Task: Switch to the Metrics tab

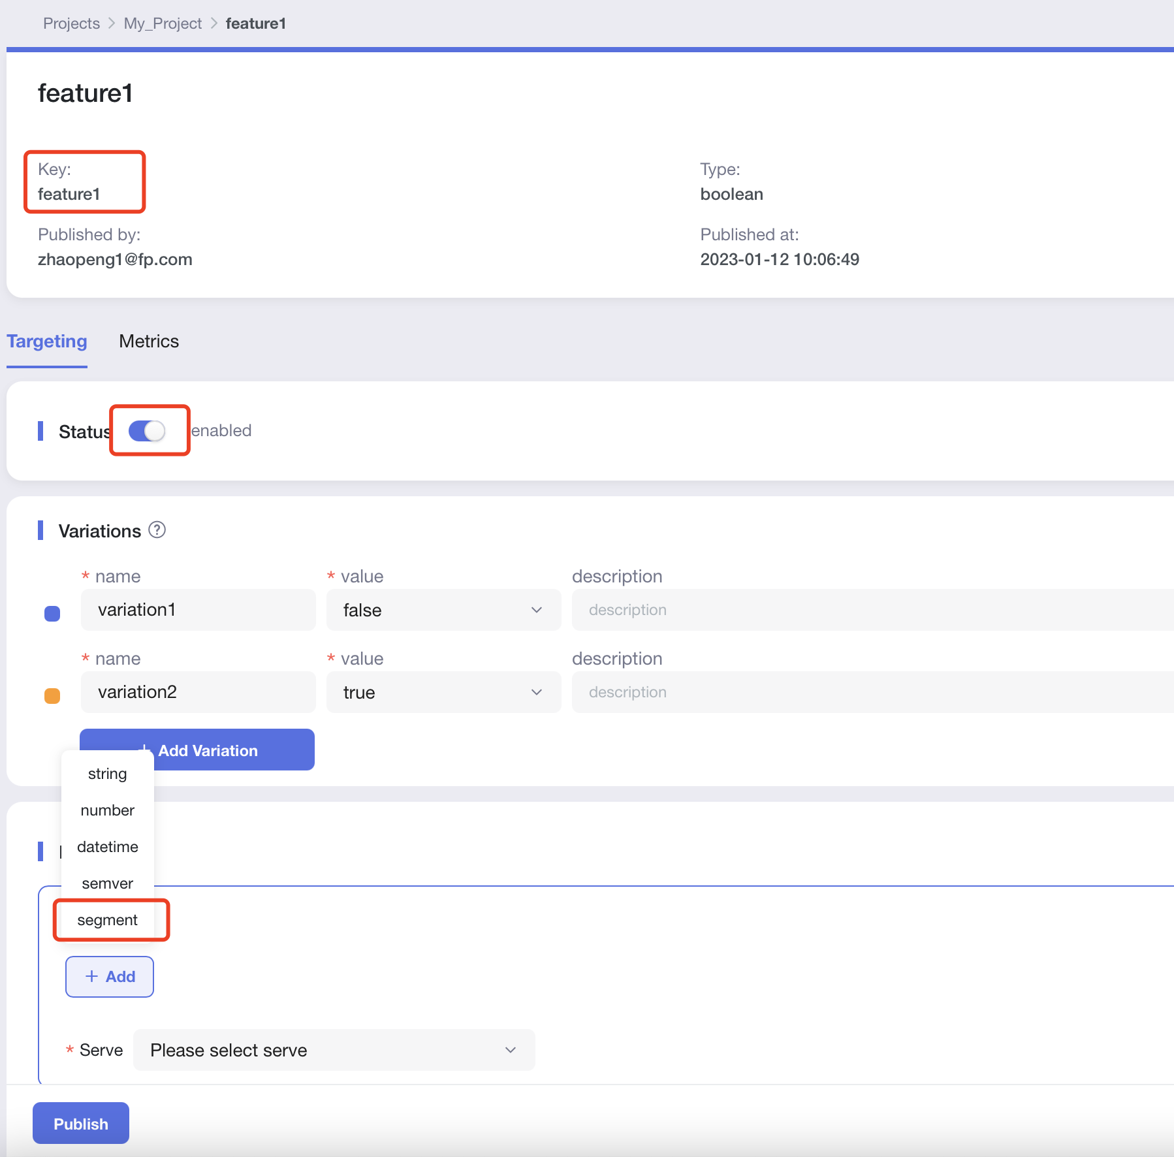Action: (149, 341)
